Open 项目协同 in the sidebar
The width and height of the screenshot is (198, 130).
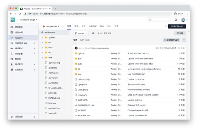19,32
